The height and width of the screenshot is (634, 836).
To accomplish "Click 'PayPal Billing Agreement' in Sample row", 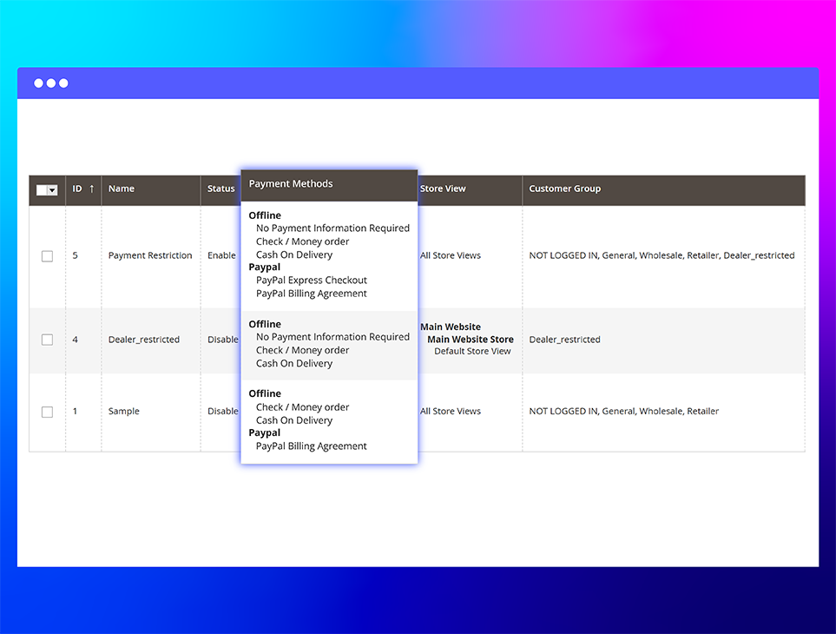I will 312,446.
